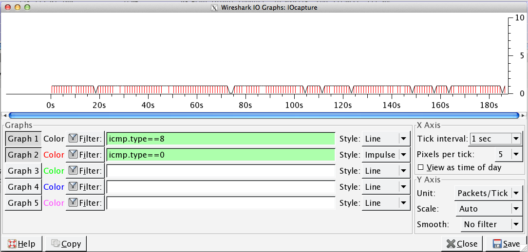
Task: Focus the empty Graph 4 filter field
Action: pos(221,187)
